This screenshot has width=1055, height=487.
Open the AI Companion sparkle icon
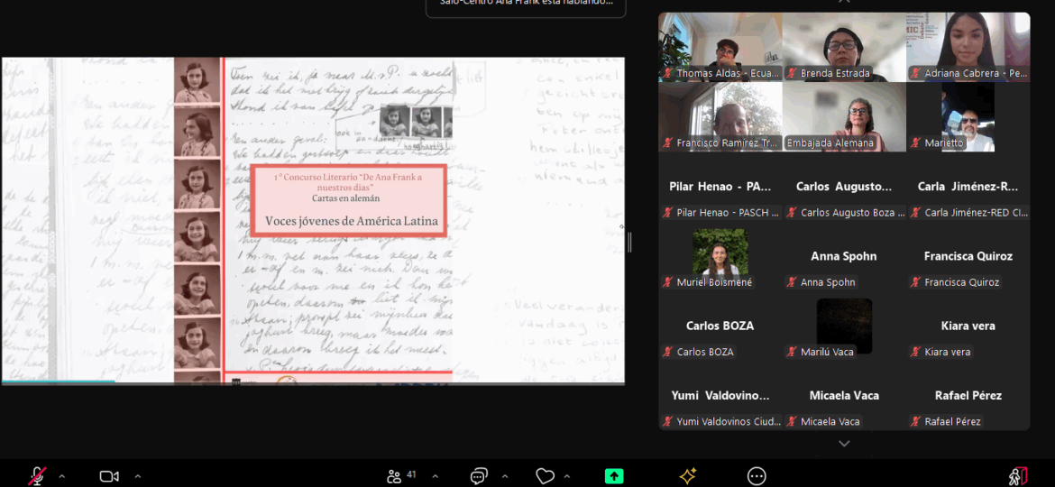[x=687, y=476]
